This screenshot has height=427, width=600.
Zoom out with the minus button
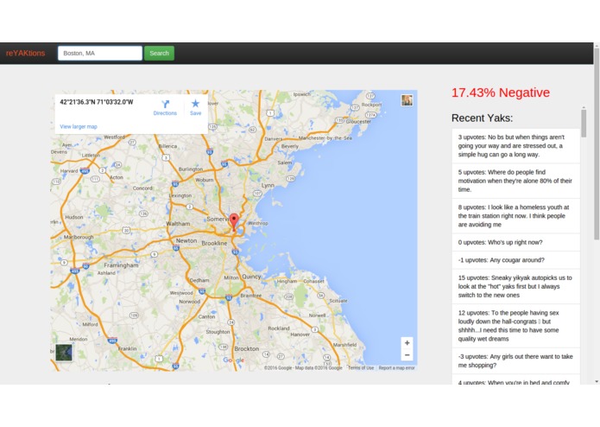(x=407, y=355)
